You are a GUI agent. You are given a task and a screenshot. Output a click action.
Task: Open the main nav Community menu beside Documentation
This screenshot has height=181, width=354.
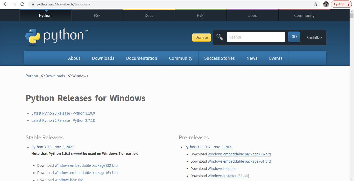(x=181, y=58)
